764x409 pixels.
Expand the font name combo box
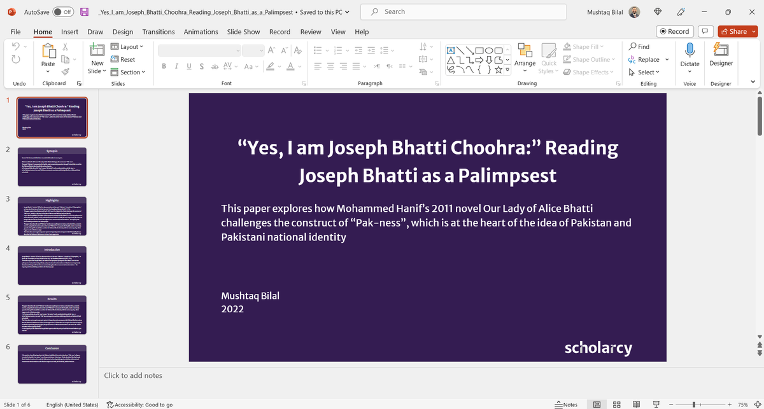(238, 50)
